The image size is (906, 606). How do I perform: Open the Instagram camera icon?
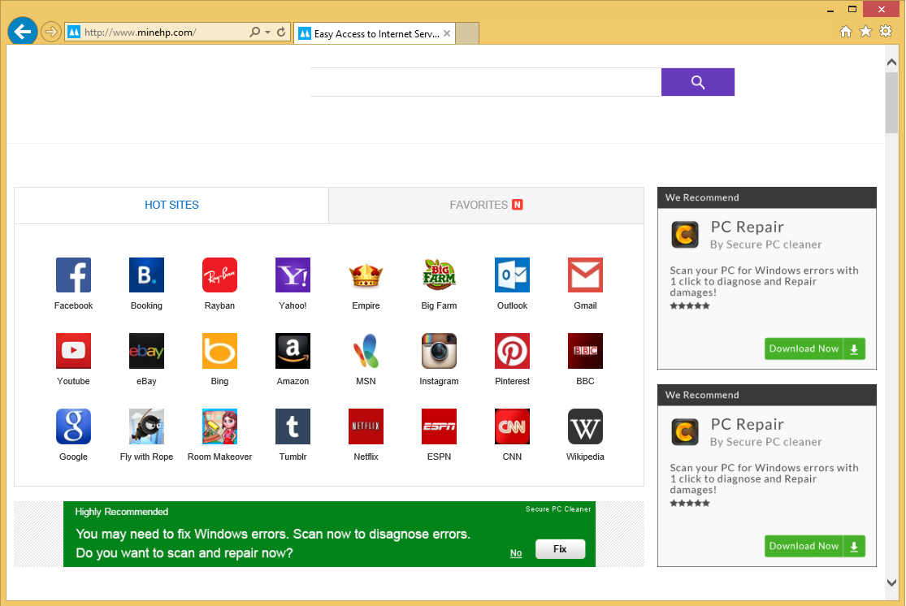pyautogui.click(x=439, y=351)
